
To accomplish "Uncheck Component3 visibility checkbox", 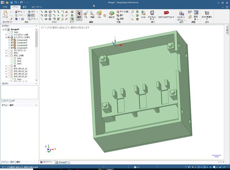I will 12,48.
